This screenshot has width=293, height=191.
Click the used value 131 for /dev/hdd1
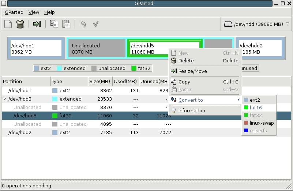pyautogui.click(x=134, y=90)
